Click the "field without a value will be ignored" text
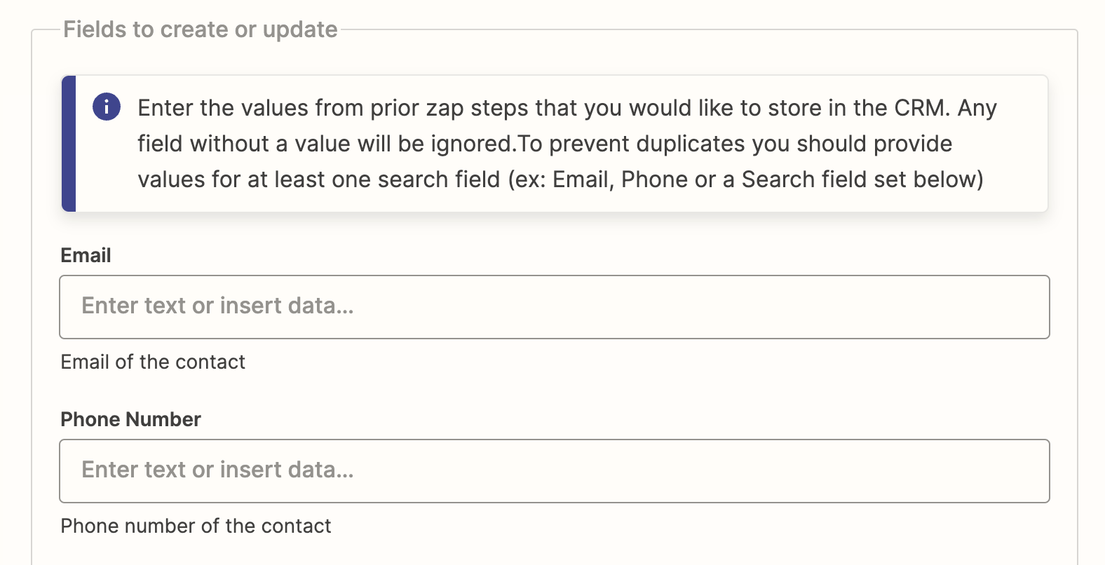The width and height of the screenshot is (1105, 565). coord(326,144)
